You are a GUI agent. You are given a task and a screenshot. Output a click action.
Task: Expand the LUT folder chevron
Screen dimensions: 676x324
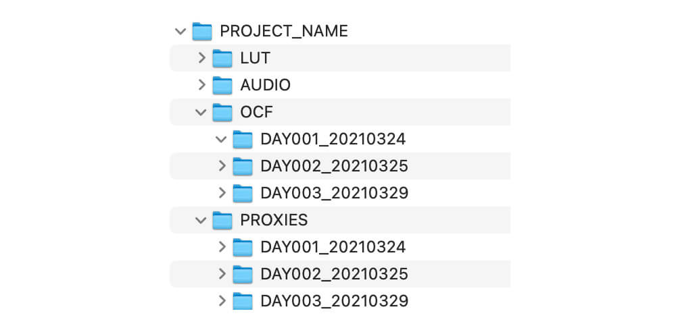[x=201, y=58]
